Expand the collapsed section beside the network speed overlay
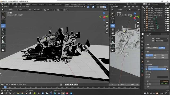Image resolution: width=170 pixels, height=95 pixels. click(x=146, y=81)
